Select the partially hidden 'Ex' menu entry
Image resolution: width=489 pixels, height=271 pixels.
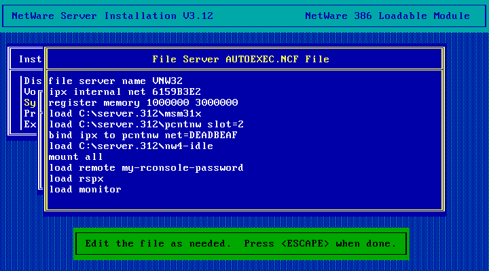pyautogui.click(x=30, y=125)
